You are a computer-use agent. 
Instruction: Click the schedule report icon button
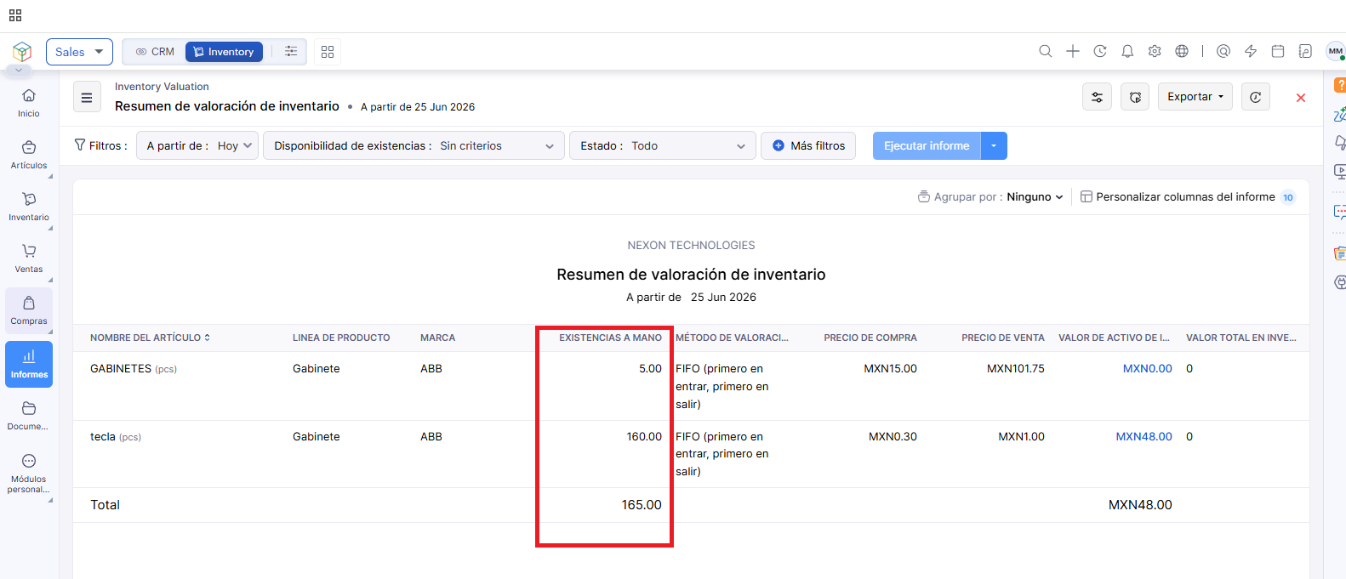pyautogui.click(x=1135, y=97)
